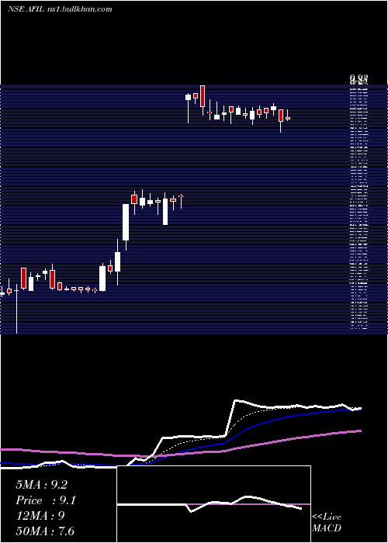The width and height of the screenshot is (388, 543).
Task: Click the 'Price : 9.1' value
Action: tap(46, 500)
